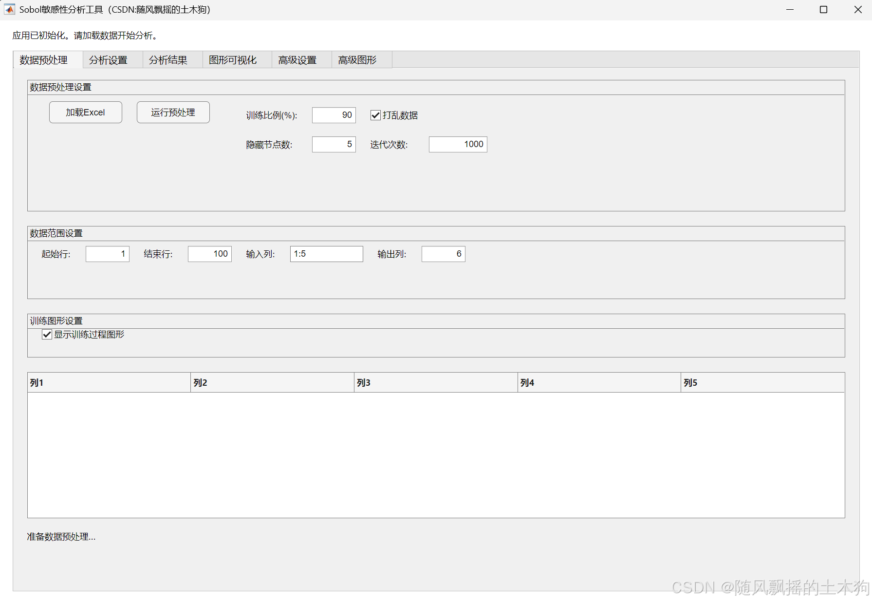Click the 训练比例(%) label
Screen dimensions: 872x602
click(x=272, y=115)
